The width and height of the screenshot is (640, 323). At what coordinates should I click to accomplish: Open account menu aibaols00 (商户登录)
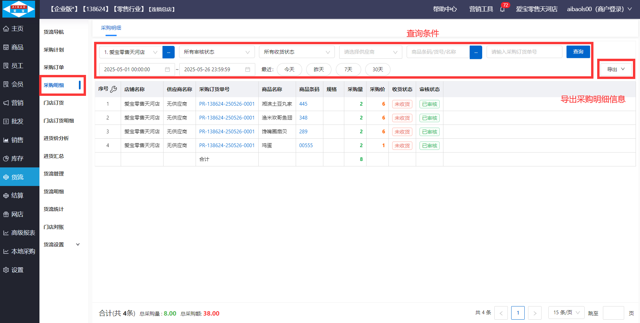599,9
